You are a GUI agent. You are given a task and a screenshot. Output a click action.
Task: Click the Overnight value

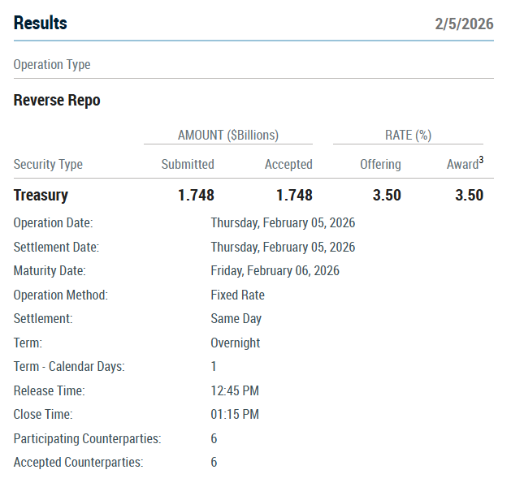coord(236,343)
